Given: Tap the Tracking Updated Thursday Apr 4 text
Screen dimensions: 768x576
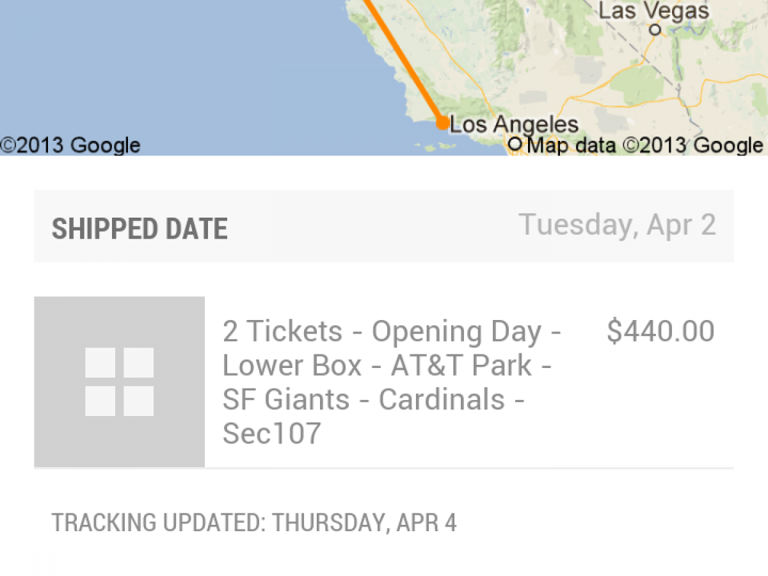Looking at the screenshot, I should tap(254, 522).
